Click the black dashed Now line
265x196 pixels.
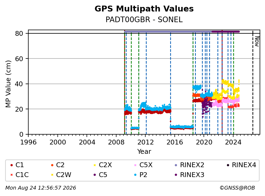(253, 82)
